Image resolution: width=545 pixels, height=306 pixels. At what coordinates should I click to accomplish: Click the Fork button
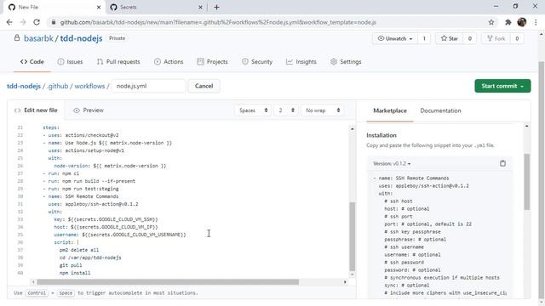tap(496, 38)
